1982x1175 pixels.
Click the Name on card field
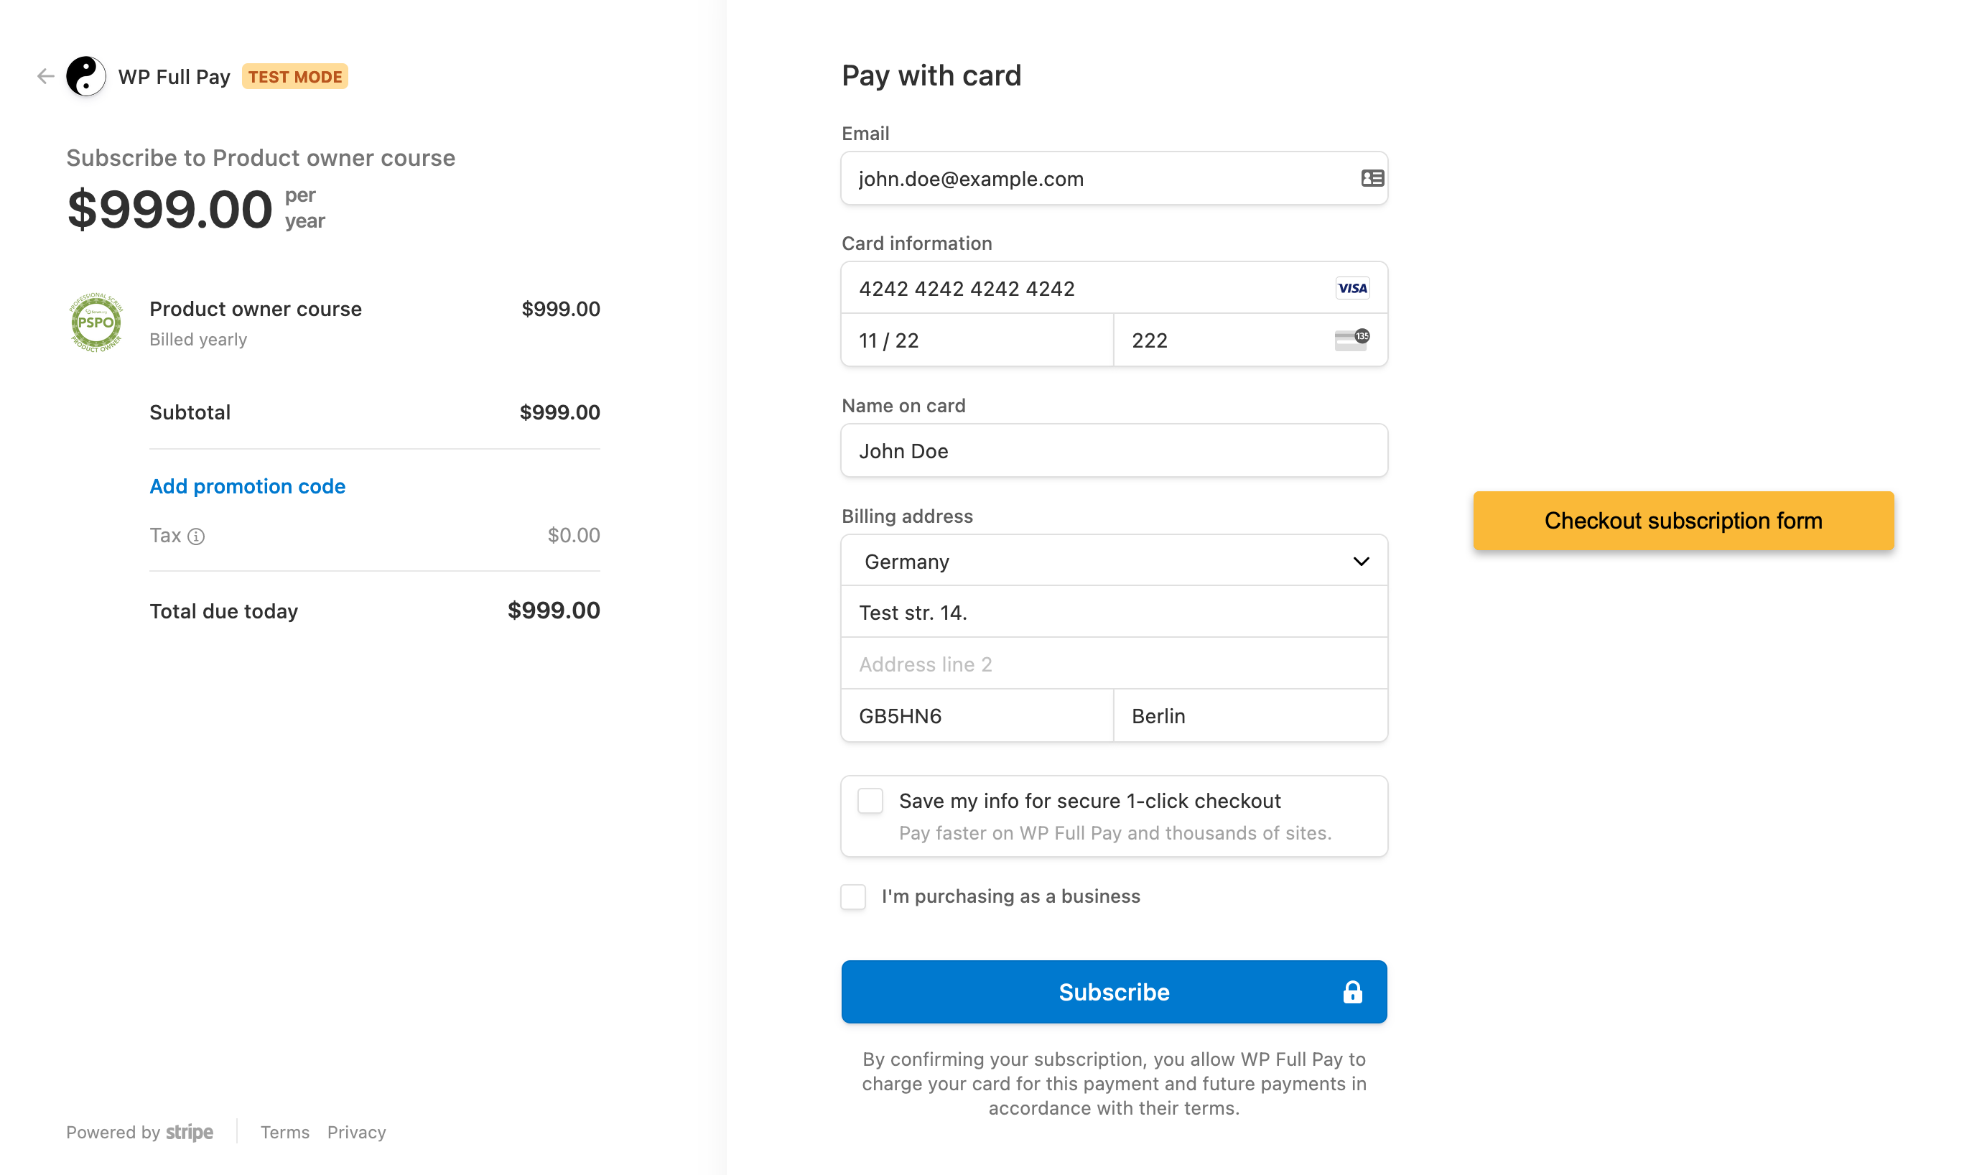point(1113,450)
